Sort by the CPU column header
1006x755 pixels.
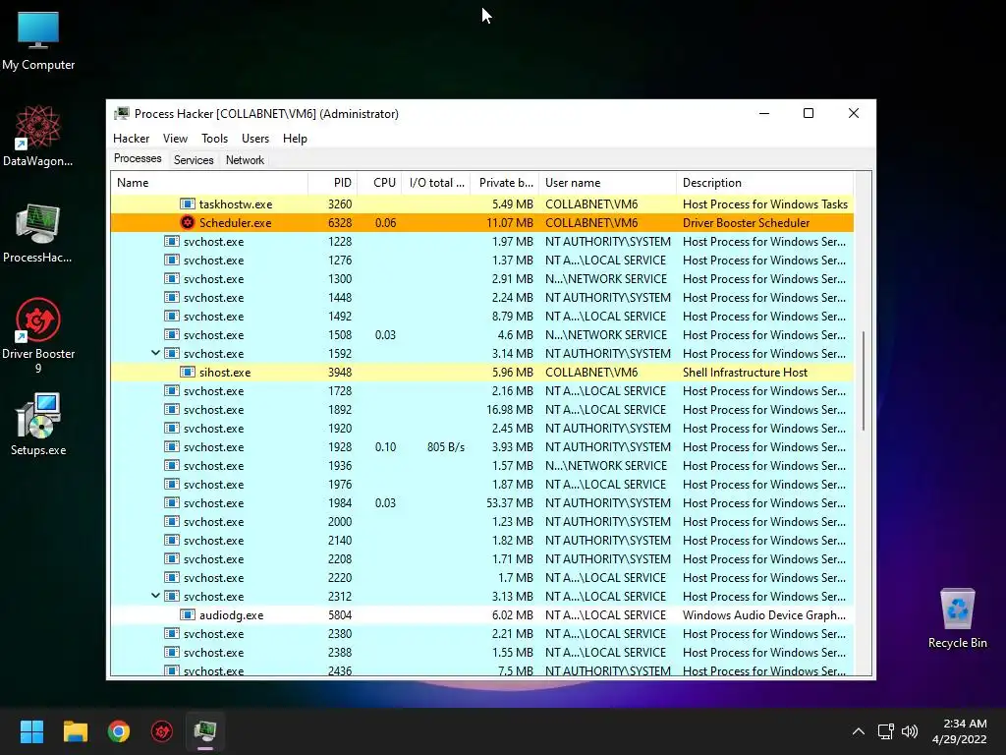click(x=379, y=182)
